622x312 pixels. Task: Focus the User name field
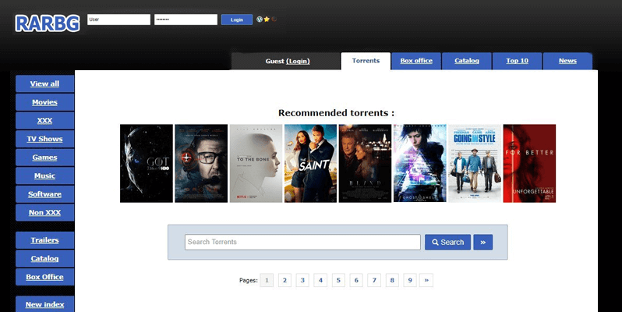118,19
